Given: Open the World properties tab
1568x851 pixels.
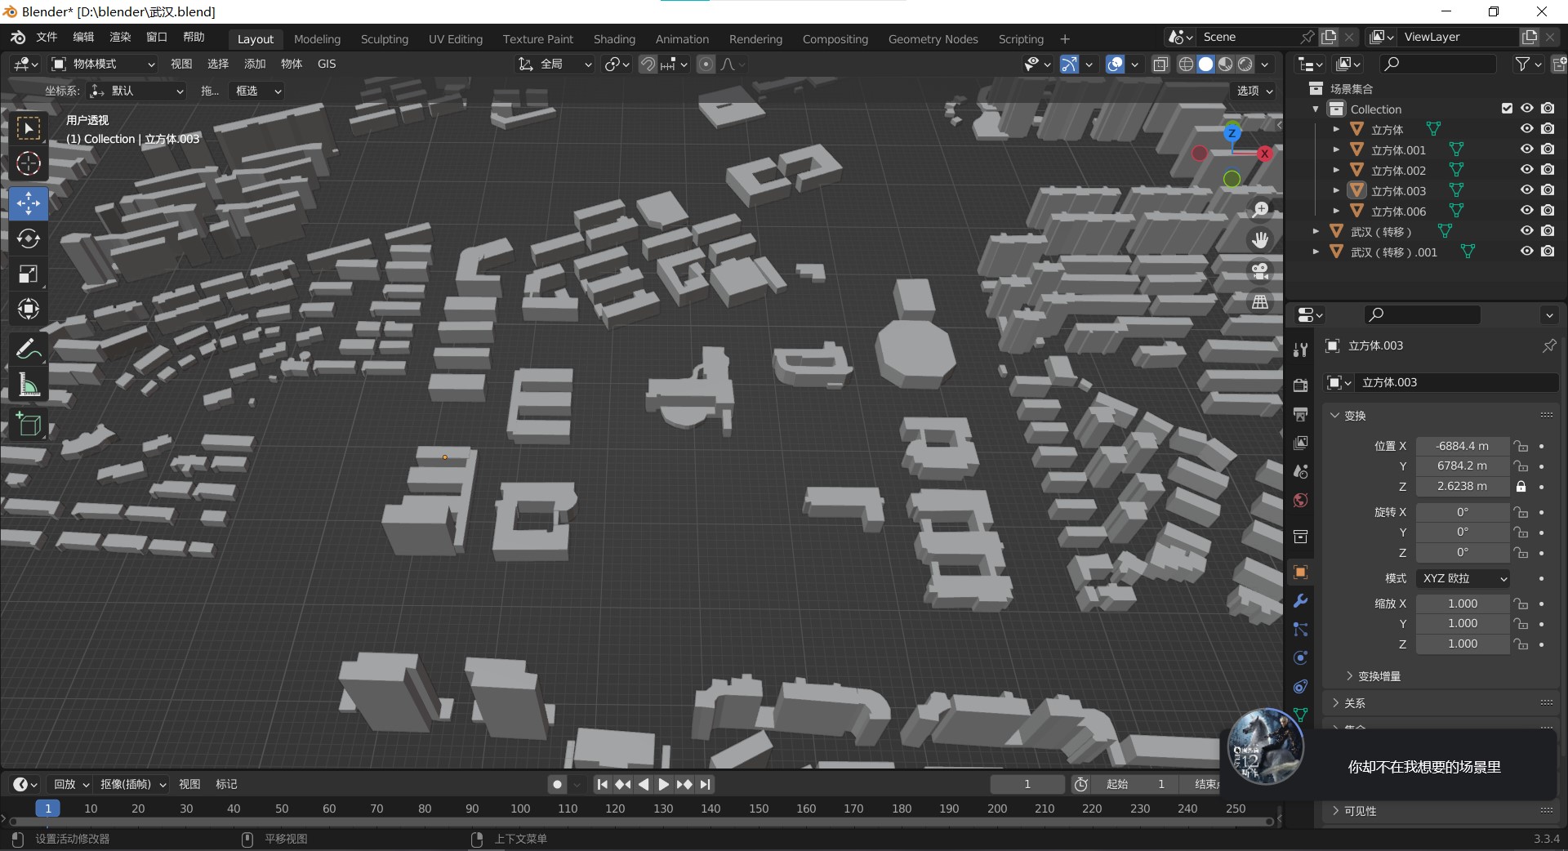Looking at the screenshot, I should tap(1298, 500).
